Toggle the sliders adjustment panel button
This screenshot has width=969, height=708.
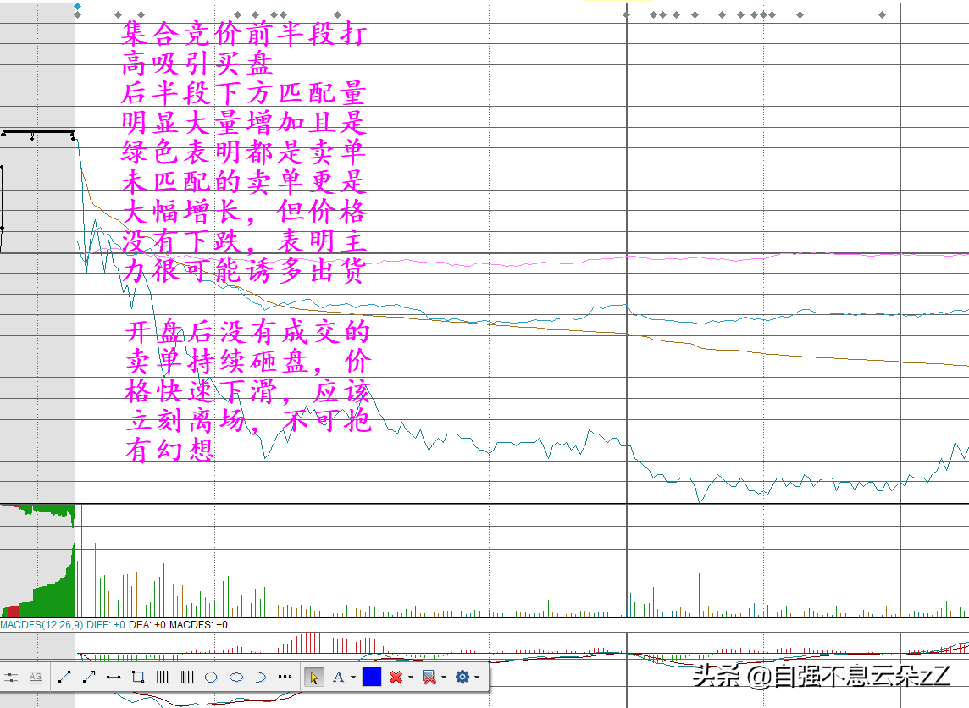tap(11, 677)
